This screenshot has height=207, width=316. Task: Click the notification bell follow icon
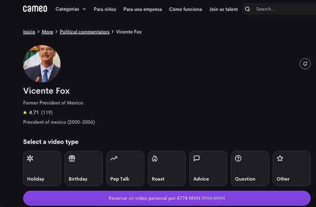coord(305,64)
